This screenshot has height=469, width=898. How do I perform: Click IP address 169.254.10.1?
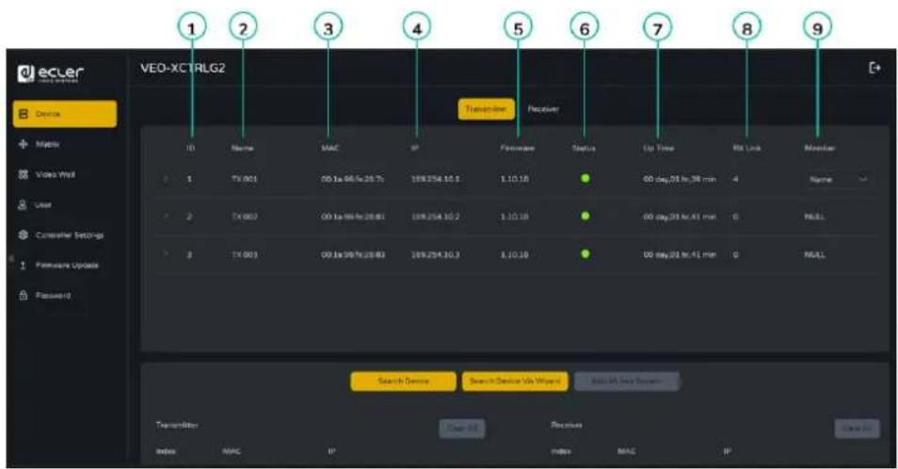(435, 179)
